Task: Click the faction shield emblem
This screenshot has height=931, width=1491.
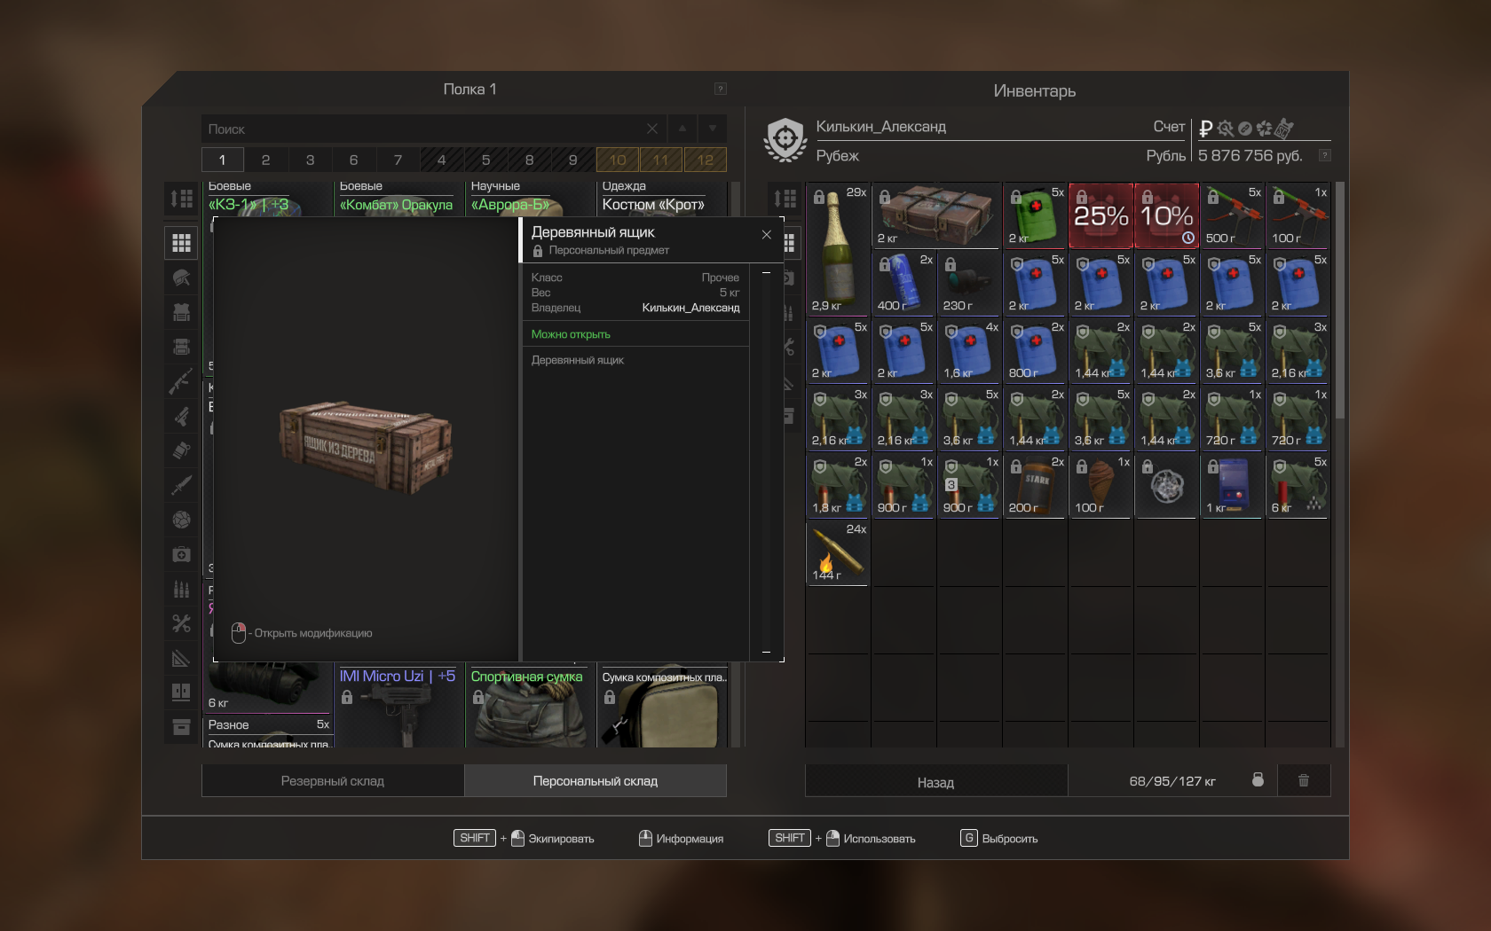Action: point(785,140)
